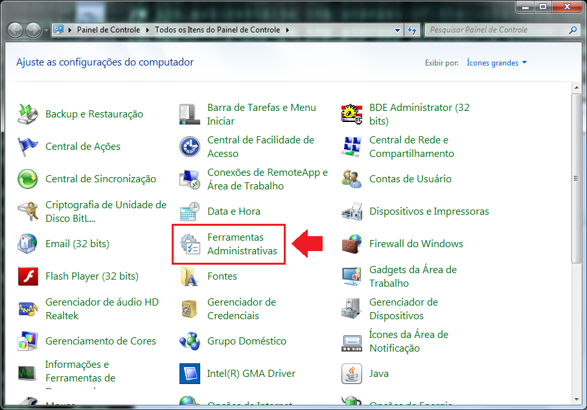This screenshot has height=410, width=587.
Task: Open the Ferramentas Administrativas gear icon
Action: coord(190,244)
